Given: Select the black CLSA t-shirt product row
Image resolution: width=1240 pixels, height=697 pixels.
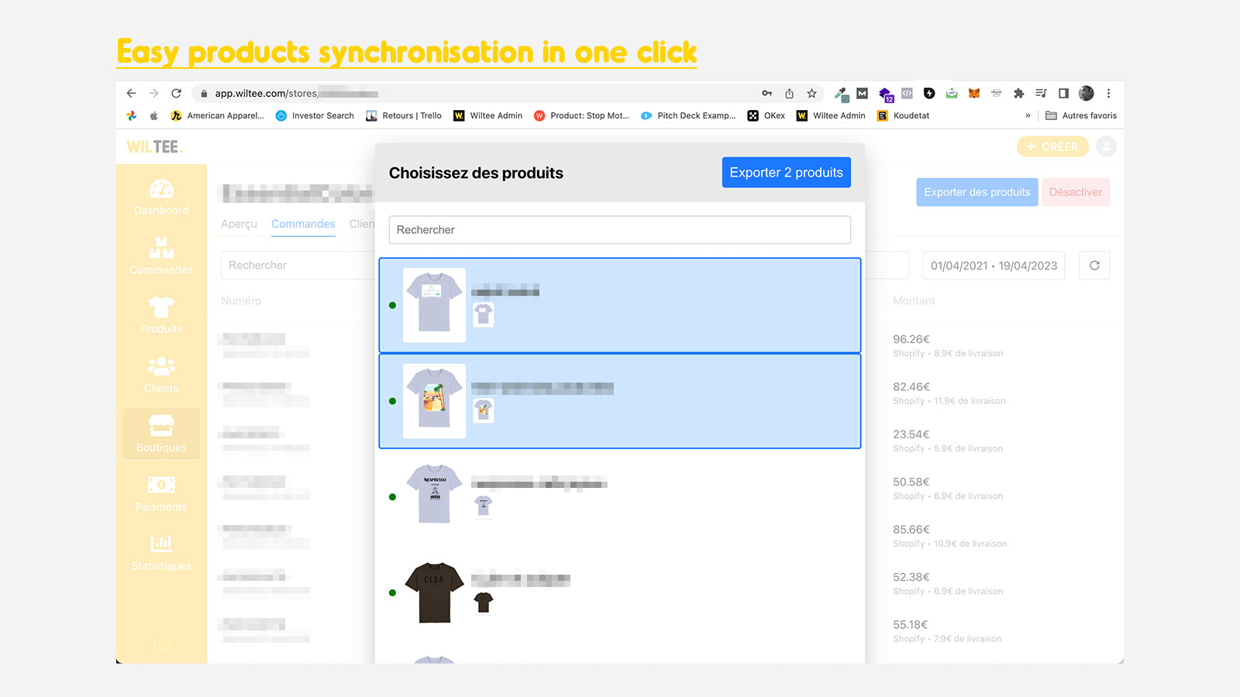Looking at the screenshot, I should pyautogui.click(x=619, y=592).
